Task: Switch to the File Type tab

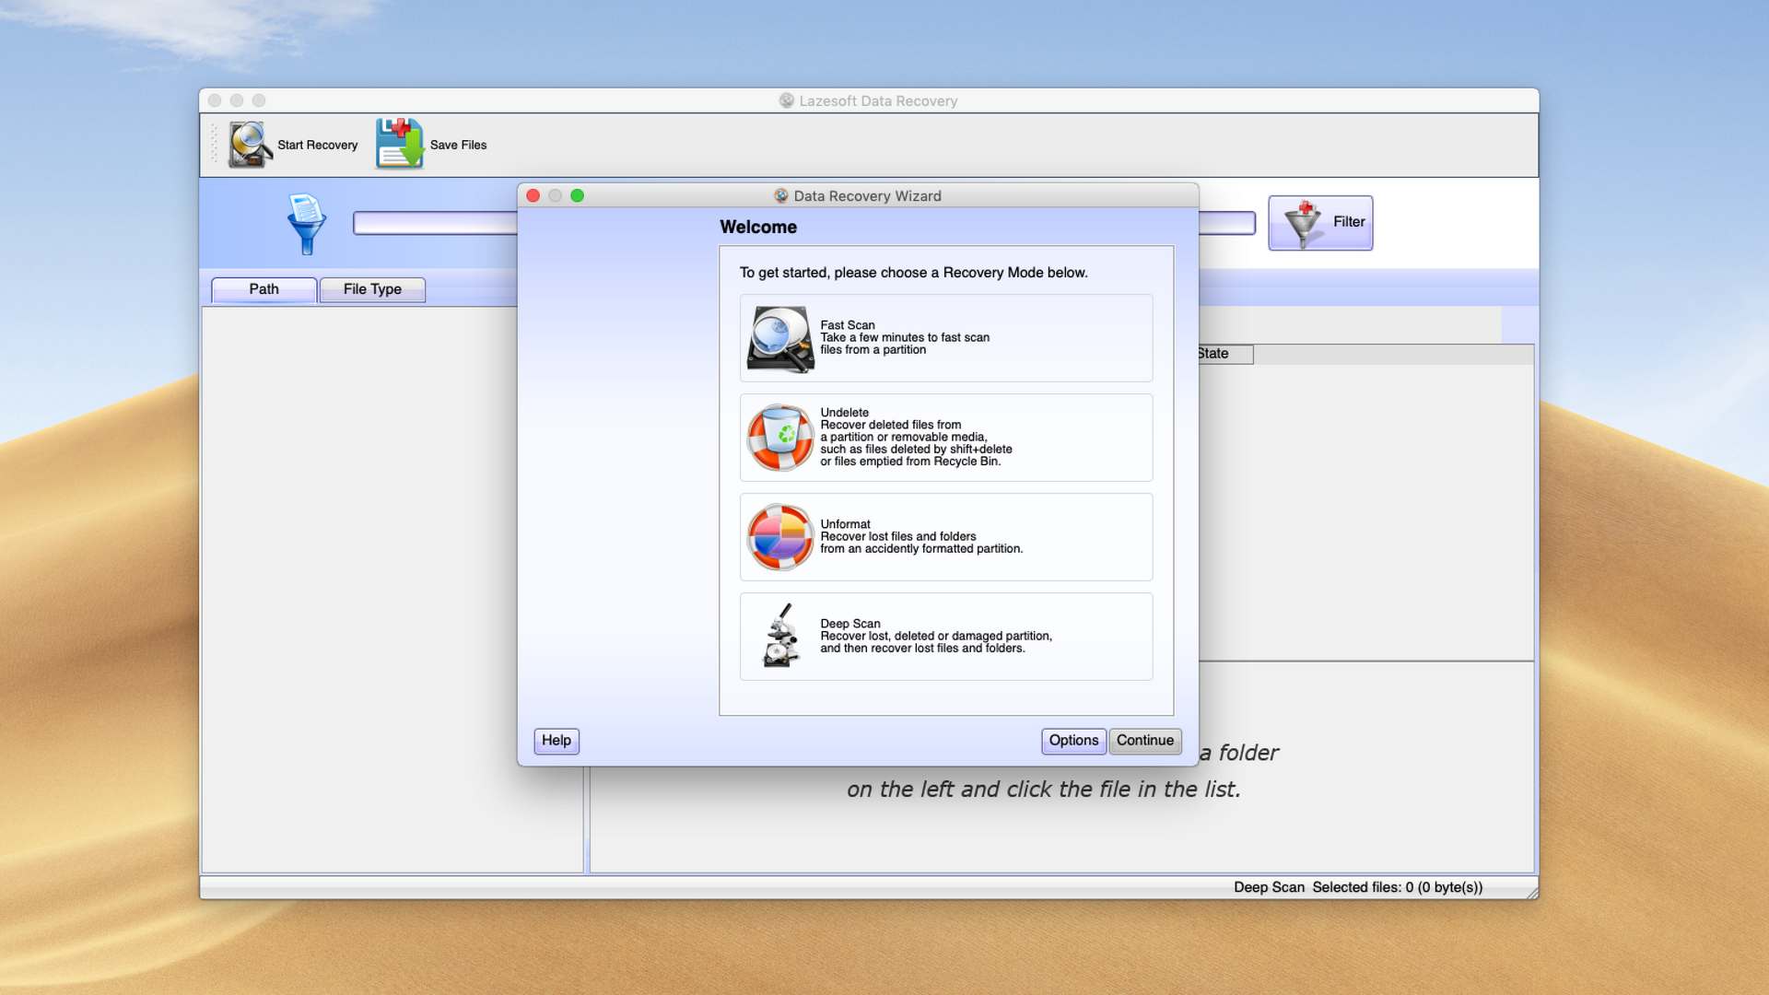Action: coord(372,288)
